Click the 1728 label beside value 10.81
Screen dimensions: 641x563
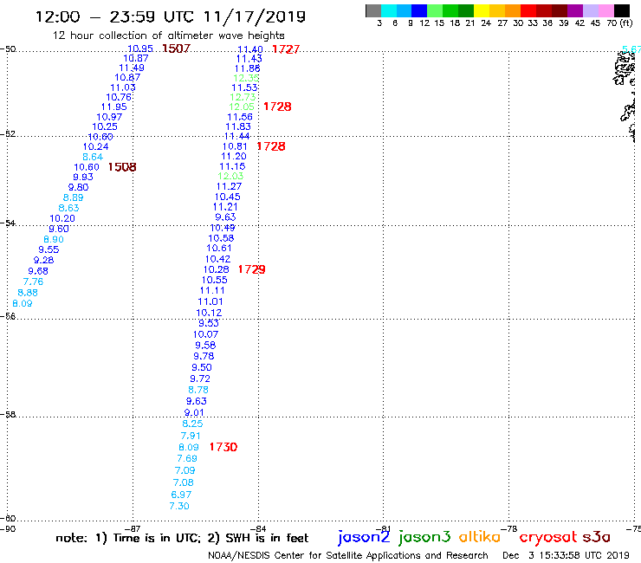(x=271, y=146)
